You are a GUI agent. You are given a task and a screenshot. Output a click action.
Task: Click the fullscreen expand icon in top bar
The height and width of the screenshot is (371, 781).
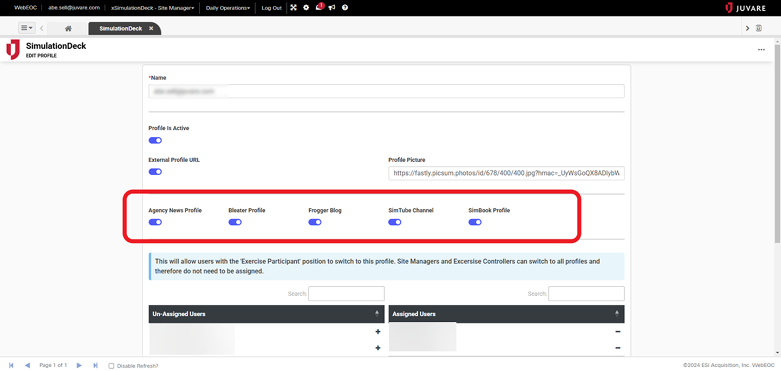(294, 8)
